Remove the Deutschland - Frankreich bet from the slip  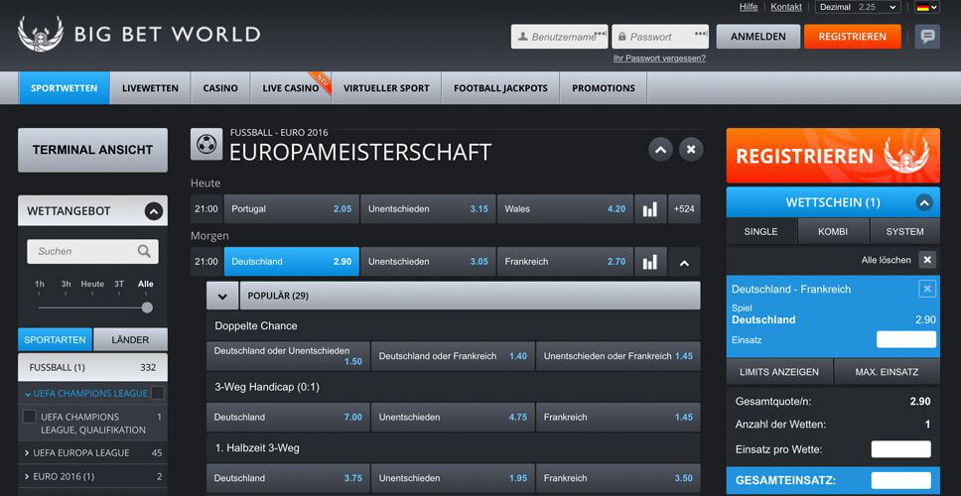pyautogui.click(x=927, y=289)
